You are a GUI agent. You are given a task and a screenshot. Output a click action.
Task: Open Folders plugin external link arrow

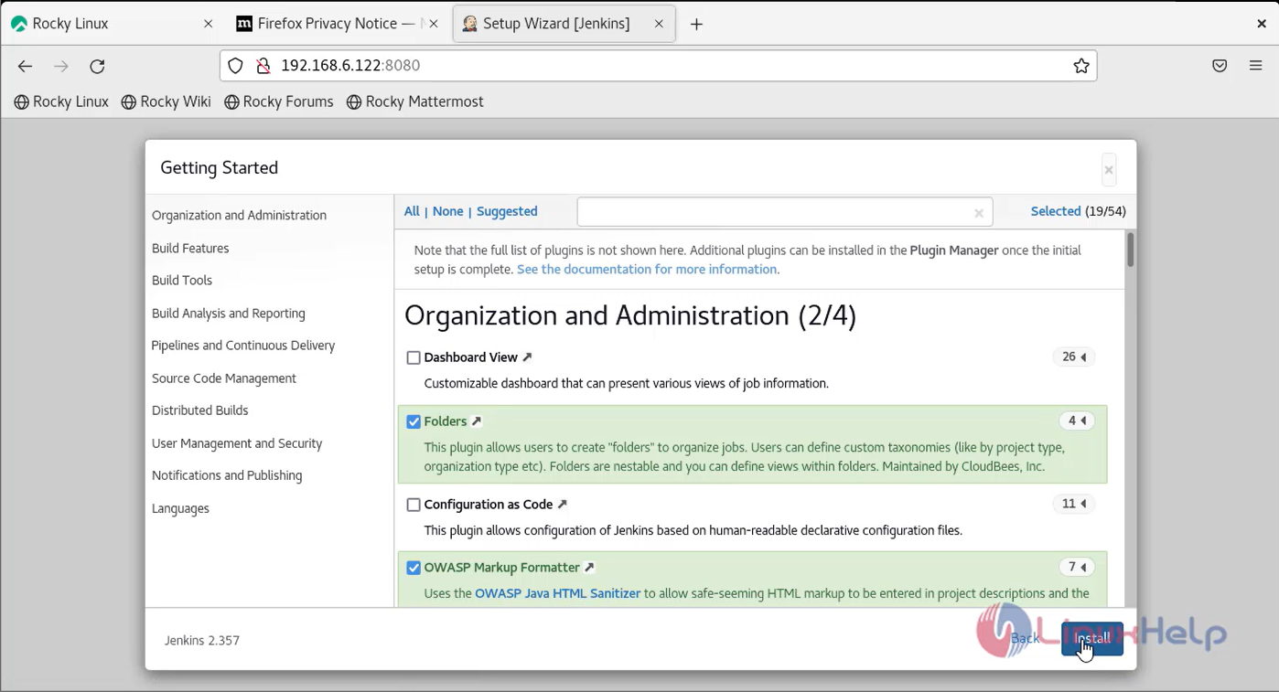[x=477, y=421]
